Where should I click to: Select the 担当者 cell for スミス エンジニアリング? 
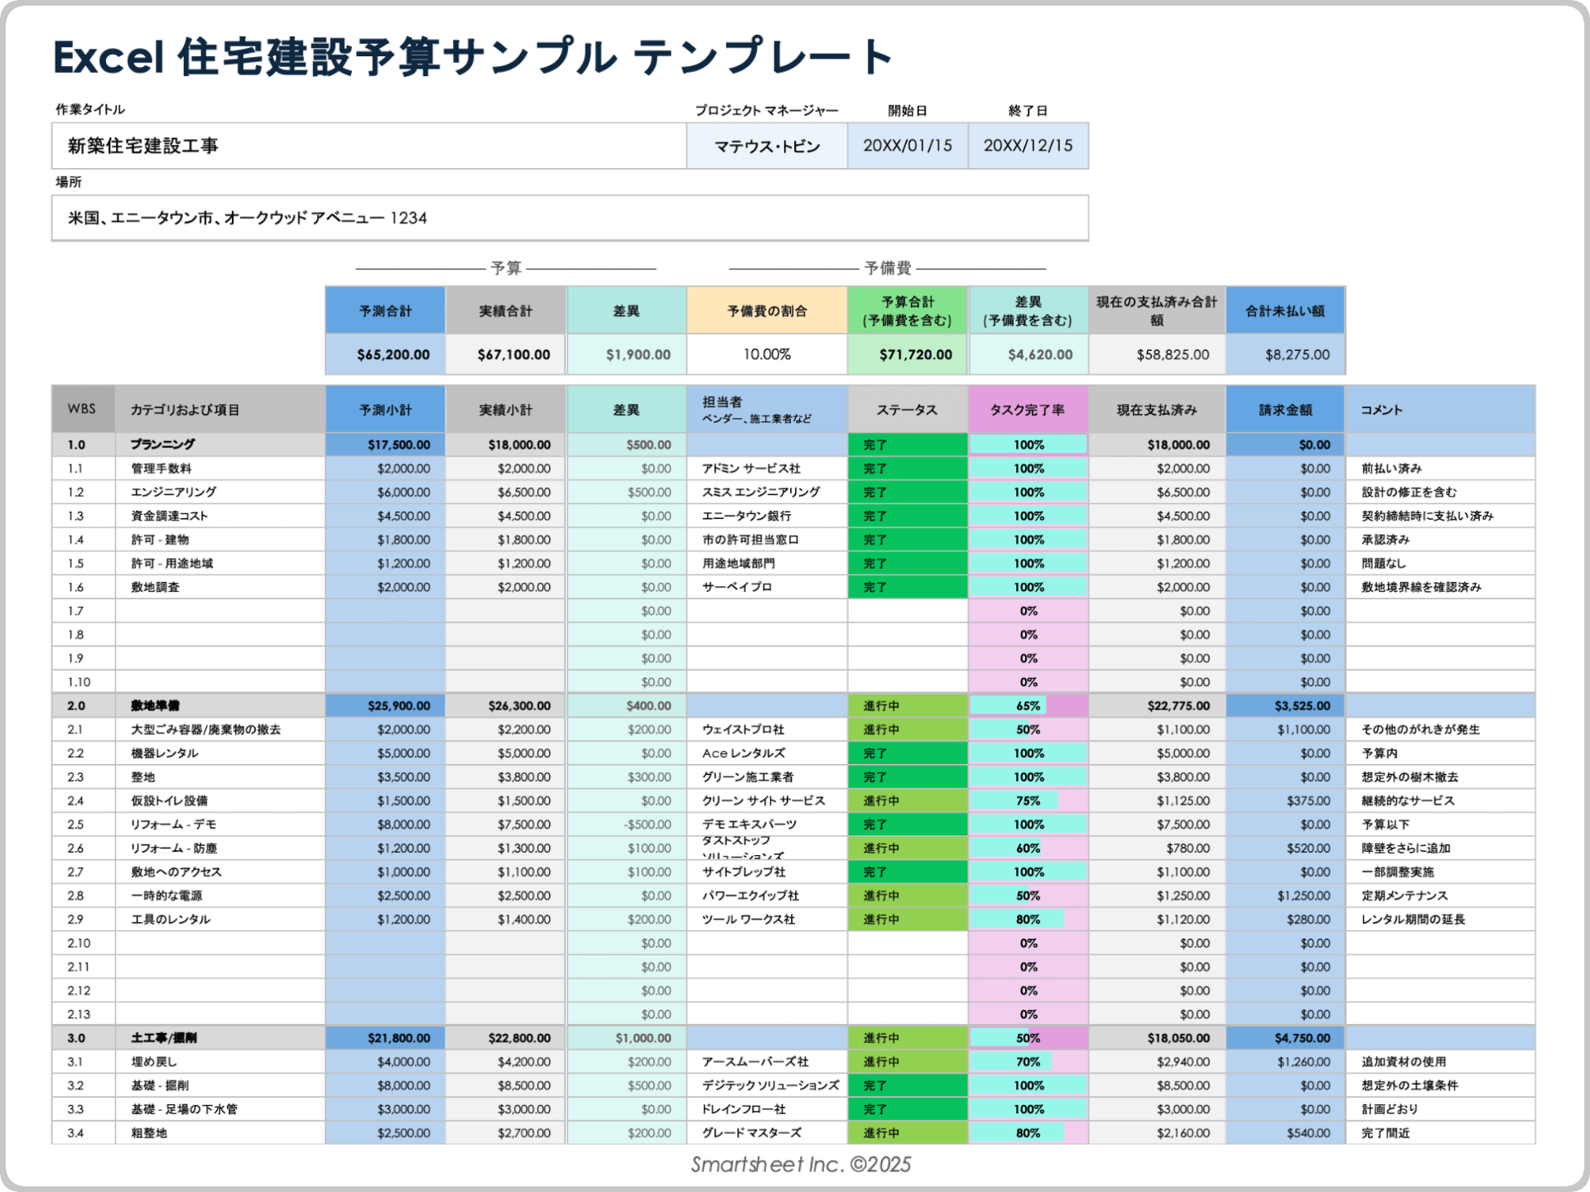pos(766,492)
